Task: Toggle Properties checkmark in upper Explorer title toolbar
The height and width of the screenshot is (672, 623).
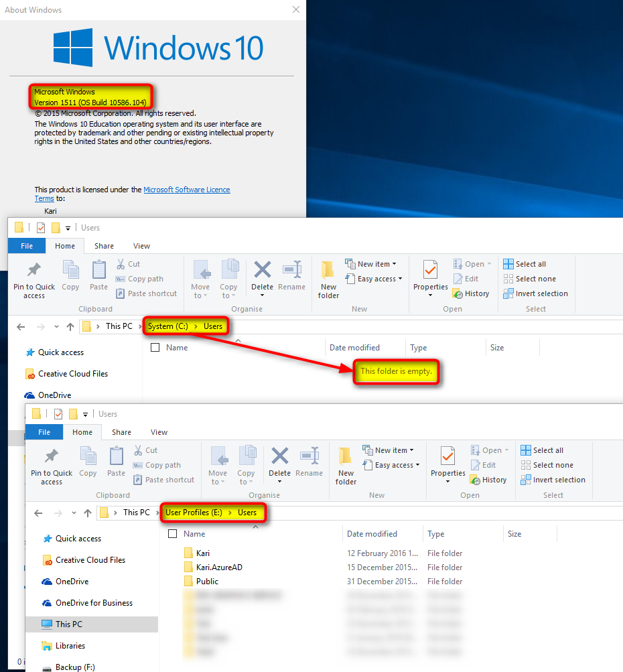Action: tap(41, 228)
